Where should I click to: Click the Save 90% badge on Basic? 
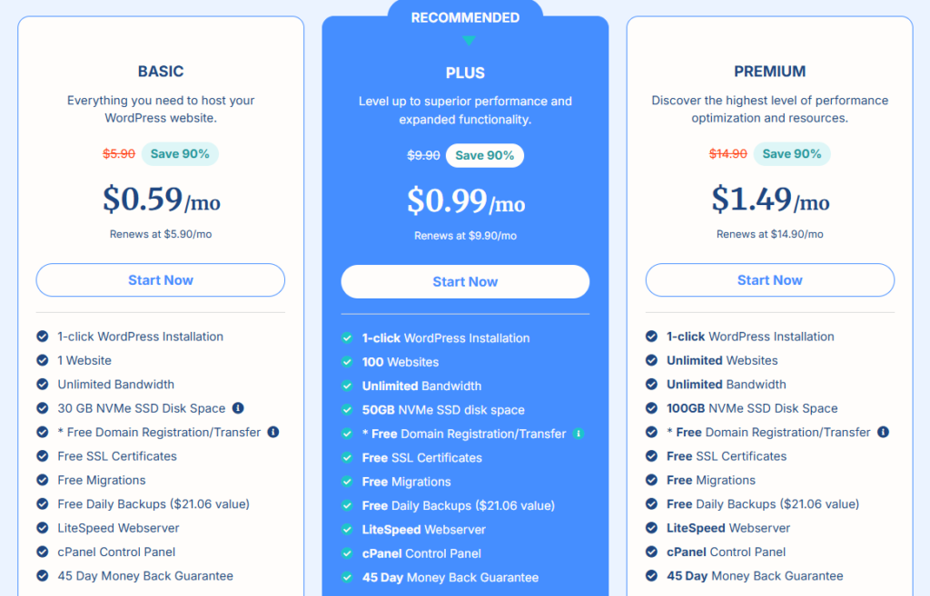coord(180,154)
